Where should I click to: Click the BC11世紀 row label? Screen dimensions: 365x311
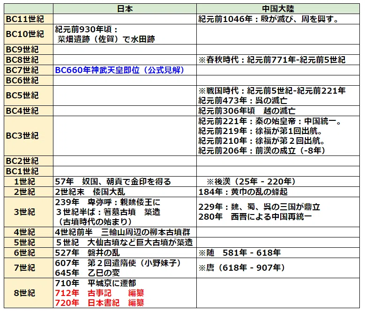coord(25,19)
